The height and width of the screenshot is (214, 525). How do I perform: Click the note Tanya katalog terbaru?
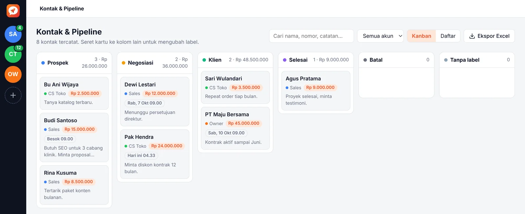tap(69, 102)
